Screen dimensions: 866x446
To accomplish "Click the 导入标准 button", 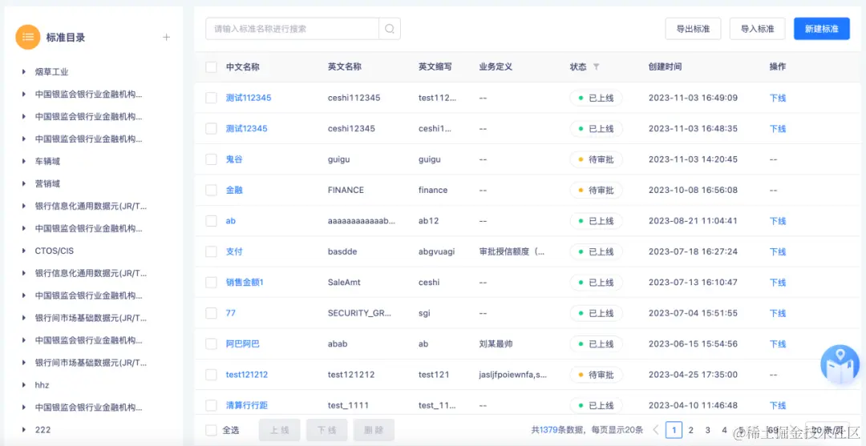I will [x=757, y=29].
